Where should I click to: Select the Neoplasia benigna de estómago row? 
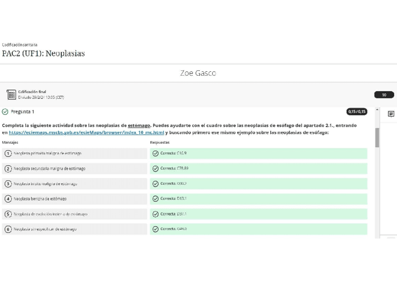tap(74, 199)
